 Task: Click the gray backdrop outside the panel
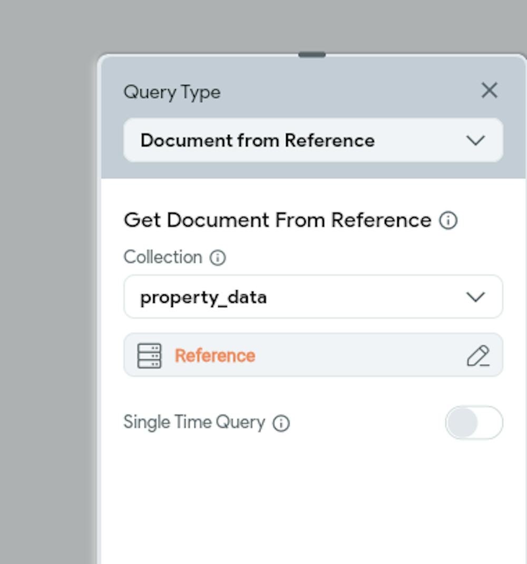click(x=47, y=263)
